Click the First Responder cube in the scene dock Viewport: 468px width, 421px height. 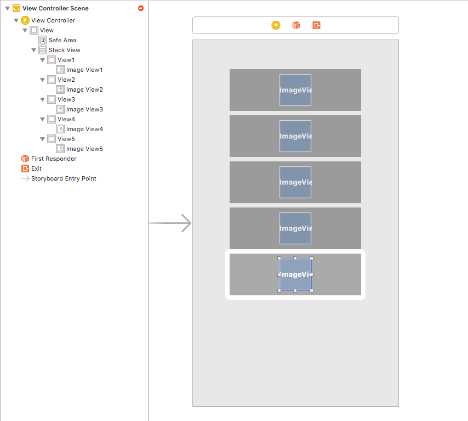[x=296, y=25]
